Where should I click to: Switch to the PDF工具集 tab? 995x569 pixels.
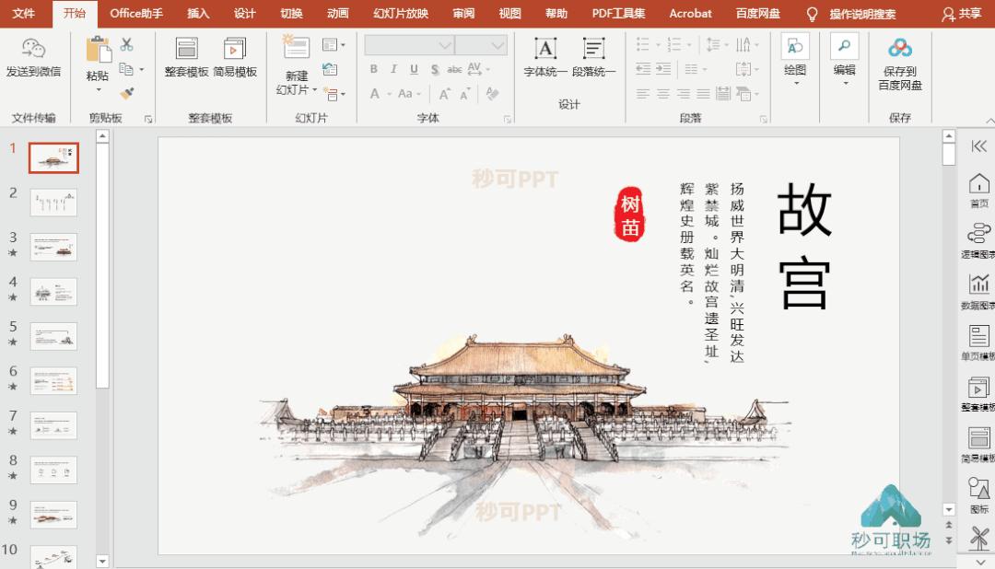pyautogui.click(x=619, y=13)
